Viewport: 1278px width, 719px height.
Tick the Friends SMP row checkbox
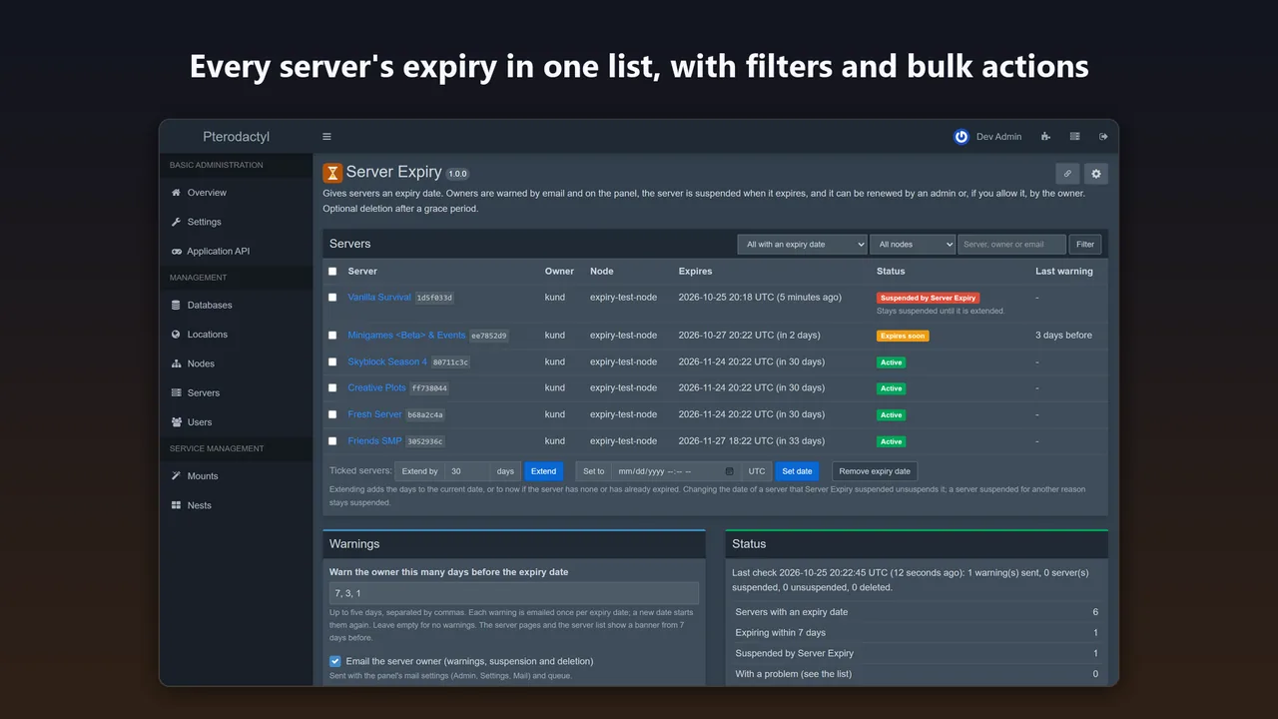332,440
